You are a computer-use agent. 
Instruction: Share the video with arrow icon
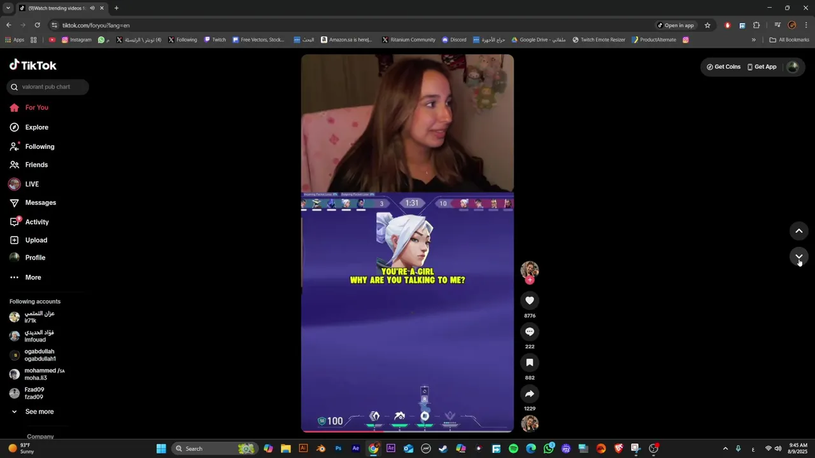tap(530, 394)
